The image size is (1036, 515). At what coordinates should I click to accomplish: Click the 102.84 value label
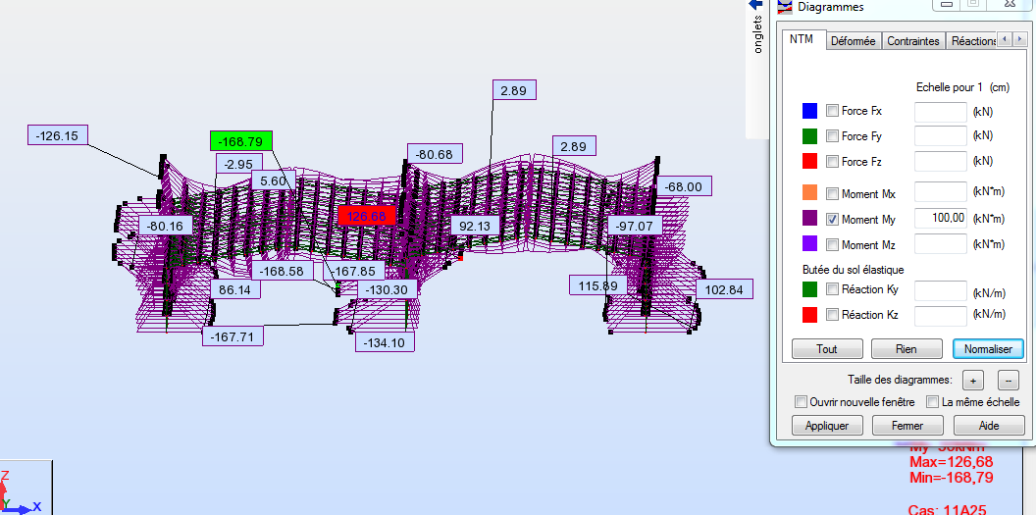[724, 289]
